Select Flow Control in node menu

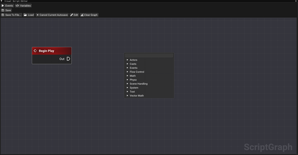pyautogui.click(x=137, y=72)
